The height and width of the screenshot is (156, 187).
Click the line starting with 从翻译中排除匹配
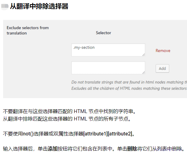click(67, 118)
